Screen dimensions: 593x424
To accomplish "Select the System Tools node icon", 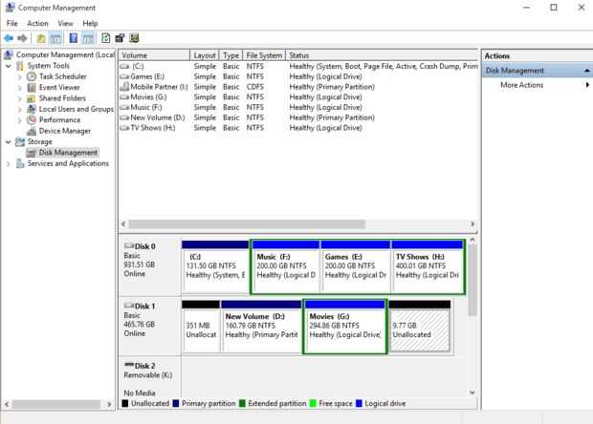I will [20, 66].
